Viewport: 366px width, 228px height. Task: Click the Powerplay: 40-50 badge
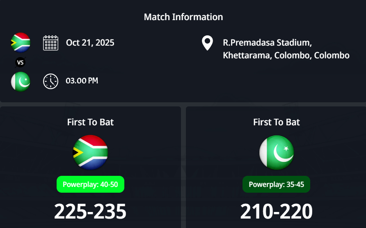pos(90,184)
